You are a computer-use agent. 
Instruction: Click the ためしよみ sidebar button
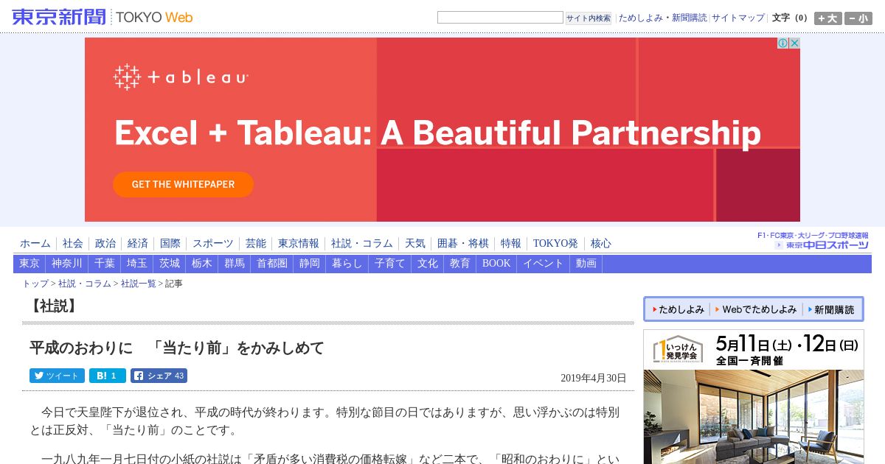click(677, 310)
